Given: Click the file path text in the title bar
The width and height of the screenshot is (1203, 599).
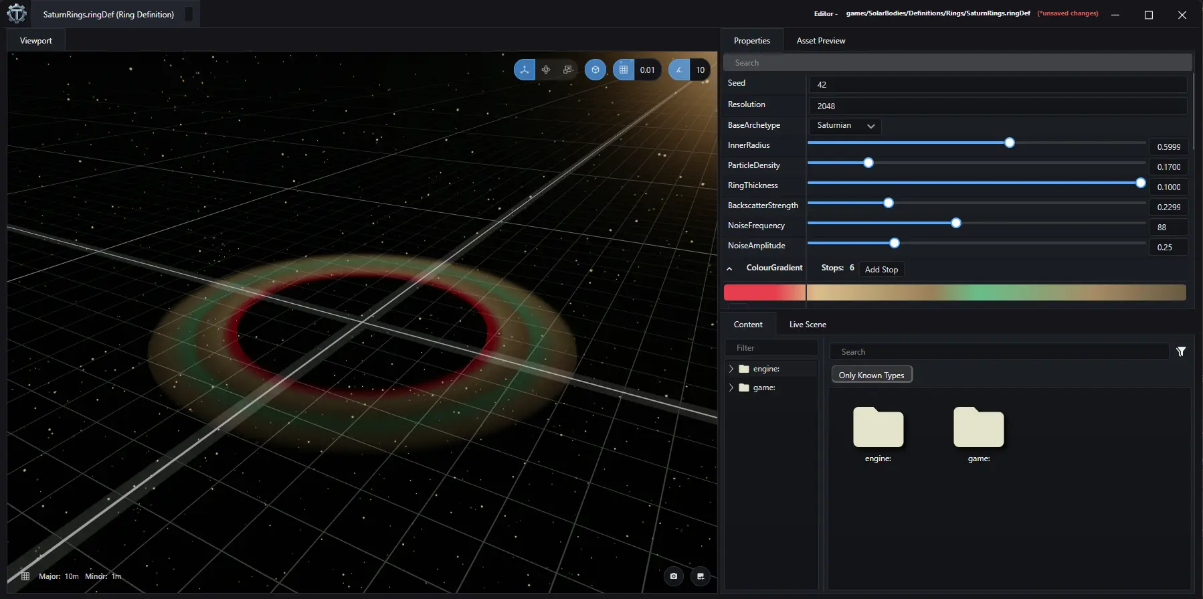Looking at the screenshot, I should coord(938,13).
